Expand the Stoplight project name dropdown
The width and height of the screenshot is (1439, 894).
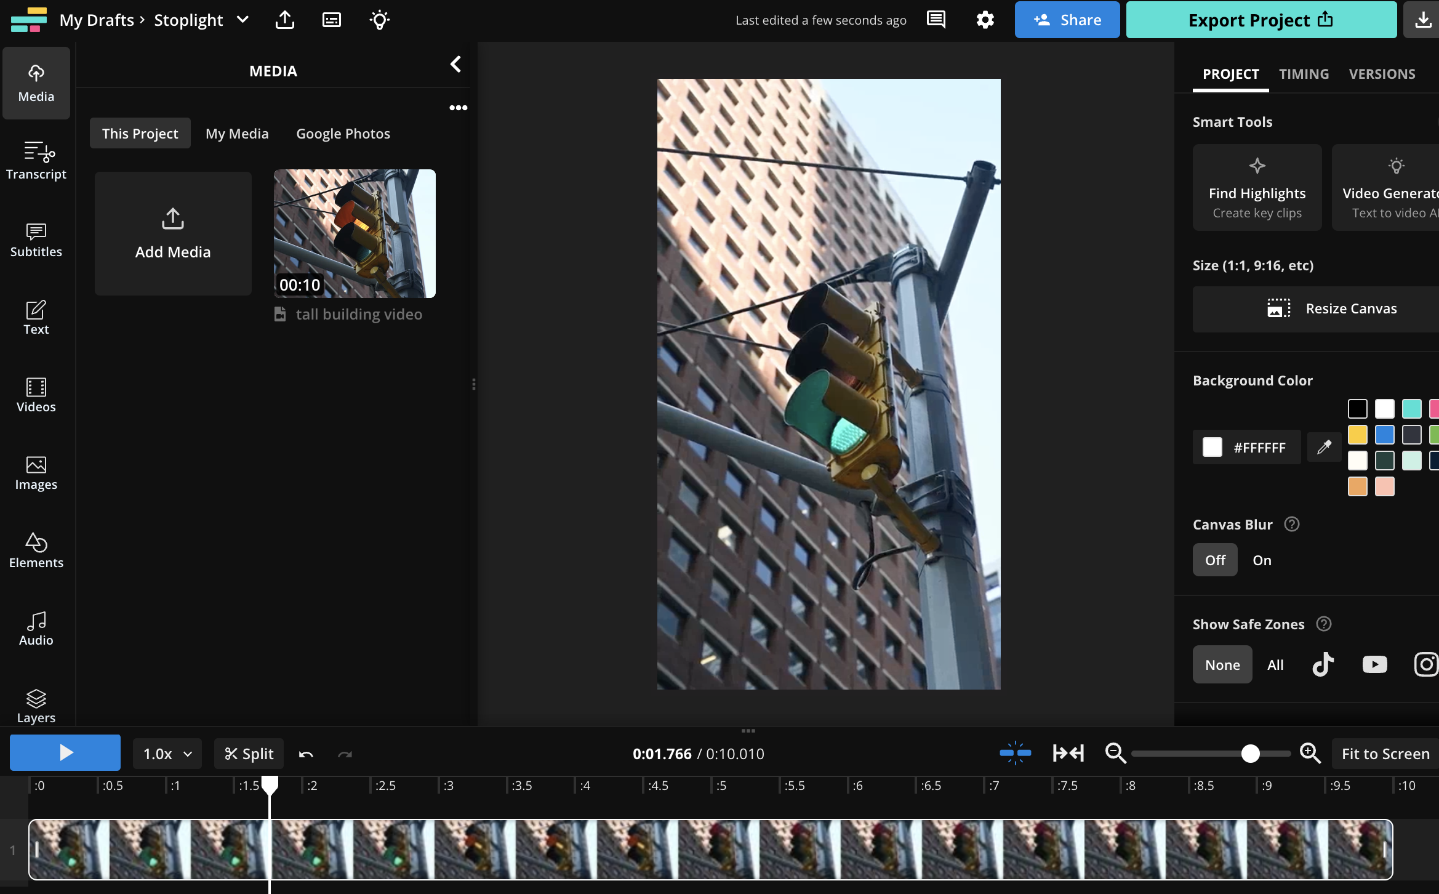[x=243, y=20]
